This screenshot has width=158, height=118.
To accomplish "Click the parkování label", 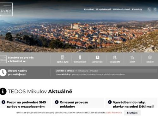I will point(97,62).
